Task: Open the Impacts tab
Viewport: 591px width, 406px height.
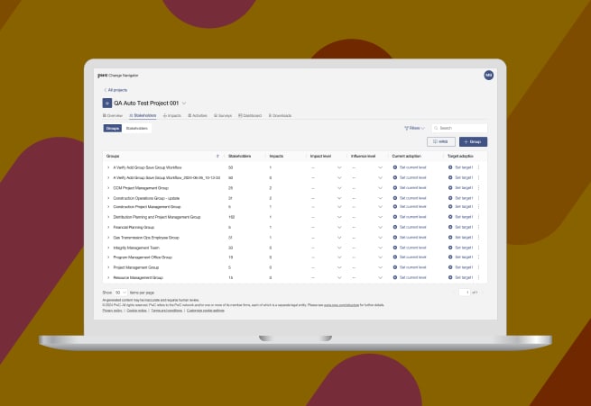Action: coord(172,115)
